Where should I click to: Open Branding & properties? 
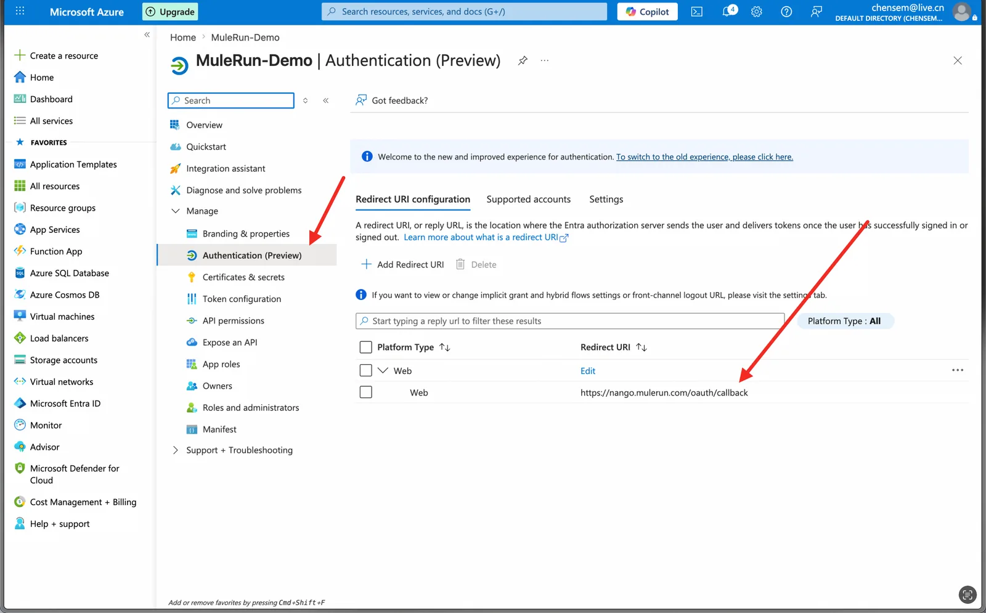point(246,234)
